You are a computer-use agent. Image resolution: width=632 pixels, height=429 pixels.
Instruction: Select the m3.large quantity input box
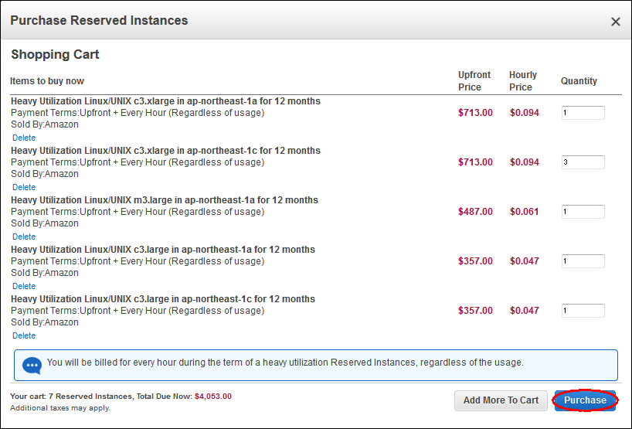click(x=583, y=212)
